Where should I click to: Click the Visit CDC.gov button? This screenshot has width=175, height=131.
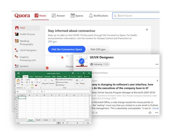point(98,49)
